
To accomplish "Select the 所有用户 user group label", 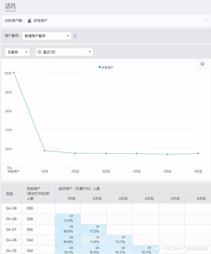I will (x=40, y=21).
